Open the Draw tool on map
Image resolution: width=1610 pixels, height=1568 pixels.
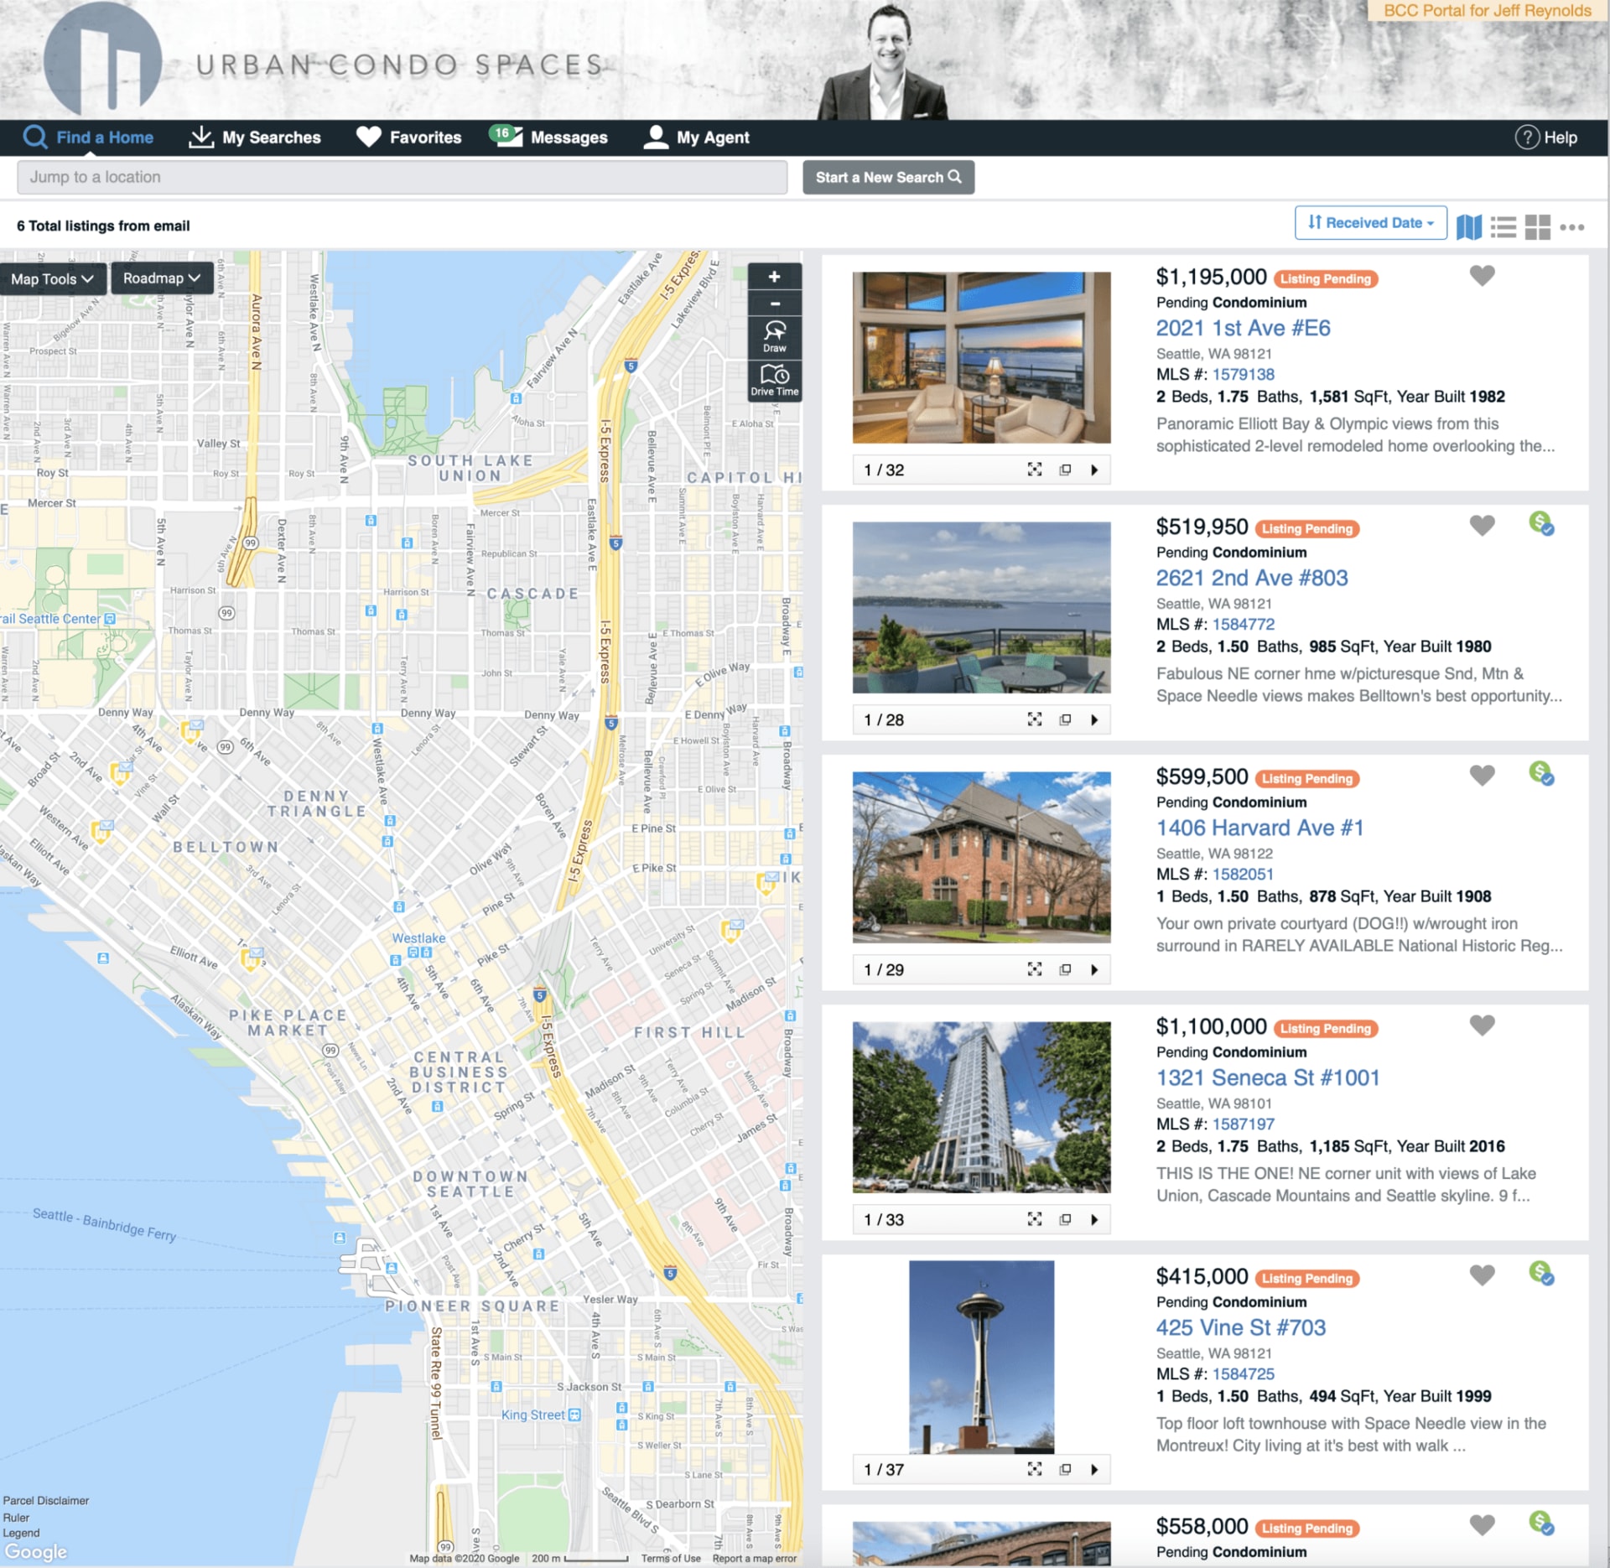[x=774, y=336]
